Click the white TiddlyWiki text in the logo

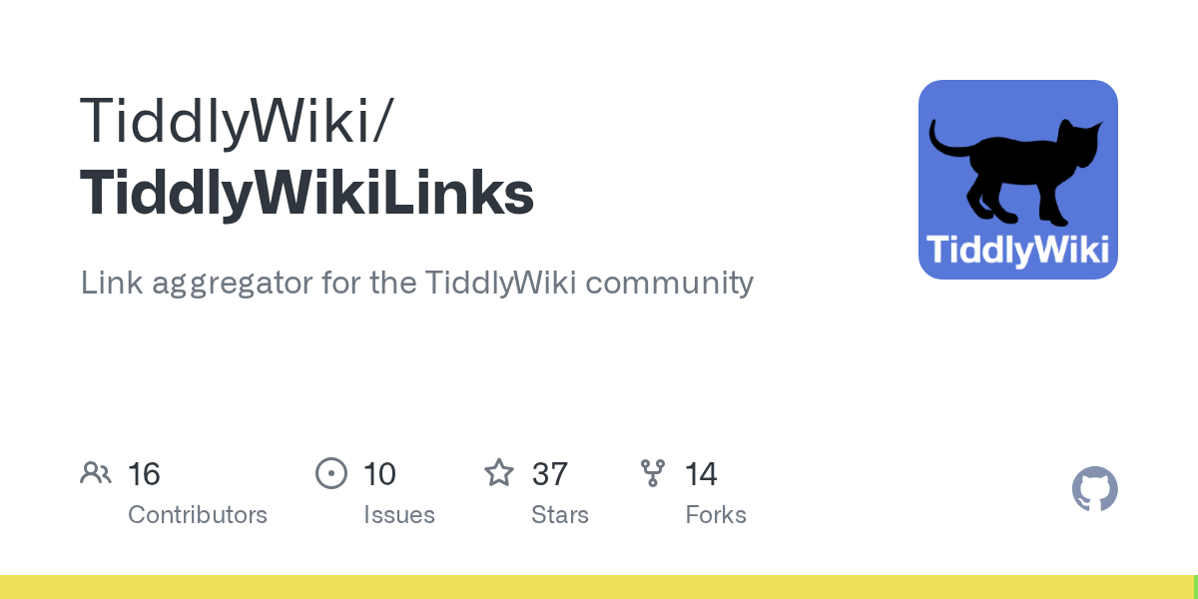(x=1017, y=250)
